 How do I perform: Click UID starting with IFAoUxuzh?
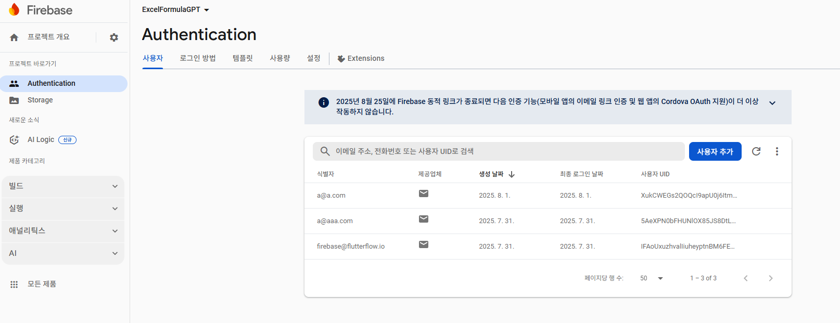[x=688, y=247]
